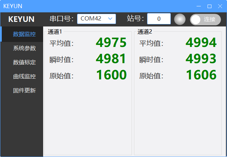
Task: Switch to 系统参数 page
Action: (22, 48)
